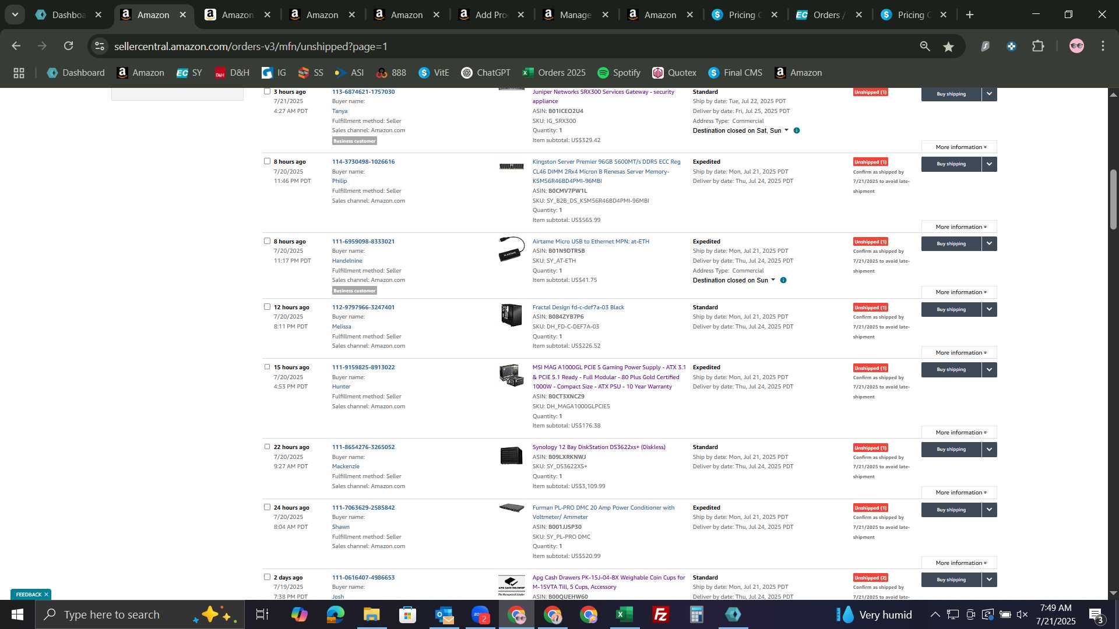1119x629 pixels.
Task: Open Chrome three-dot menu
Action: [1103, 46]
